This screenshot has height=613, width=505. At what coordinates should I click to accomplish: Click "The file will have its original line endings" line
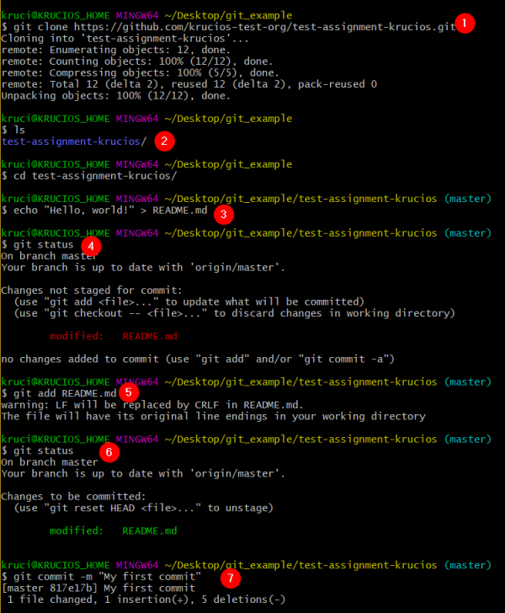click(213, 416)
